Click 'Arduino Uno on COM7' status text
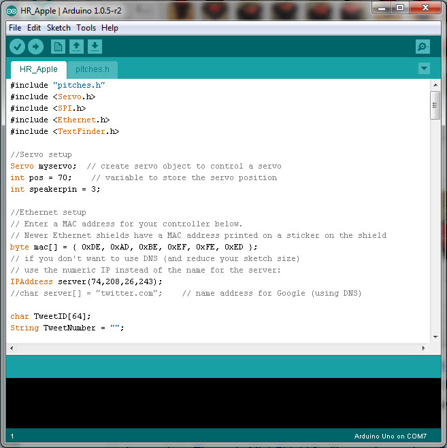Image resolution: width=447 pixels, height=448 pixels. pos(391,436)
